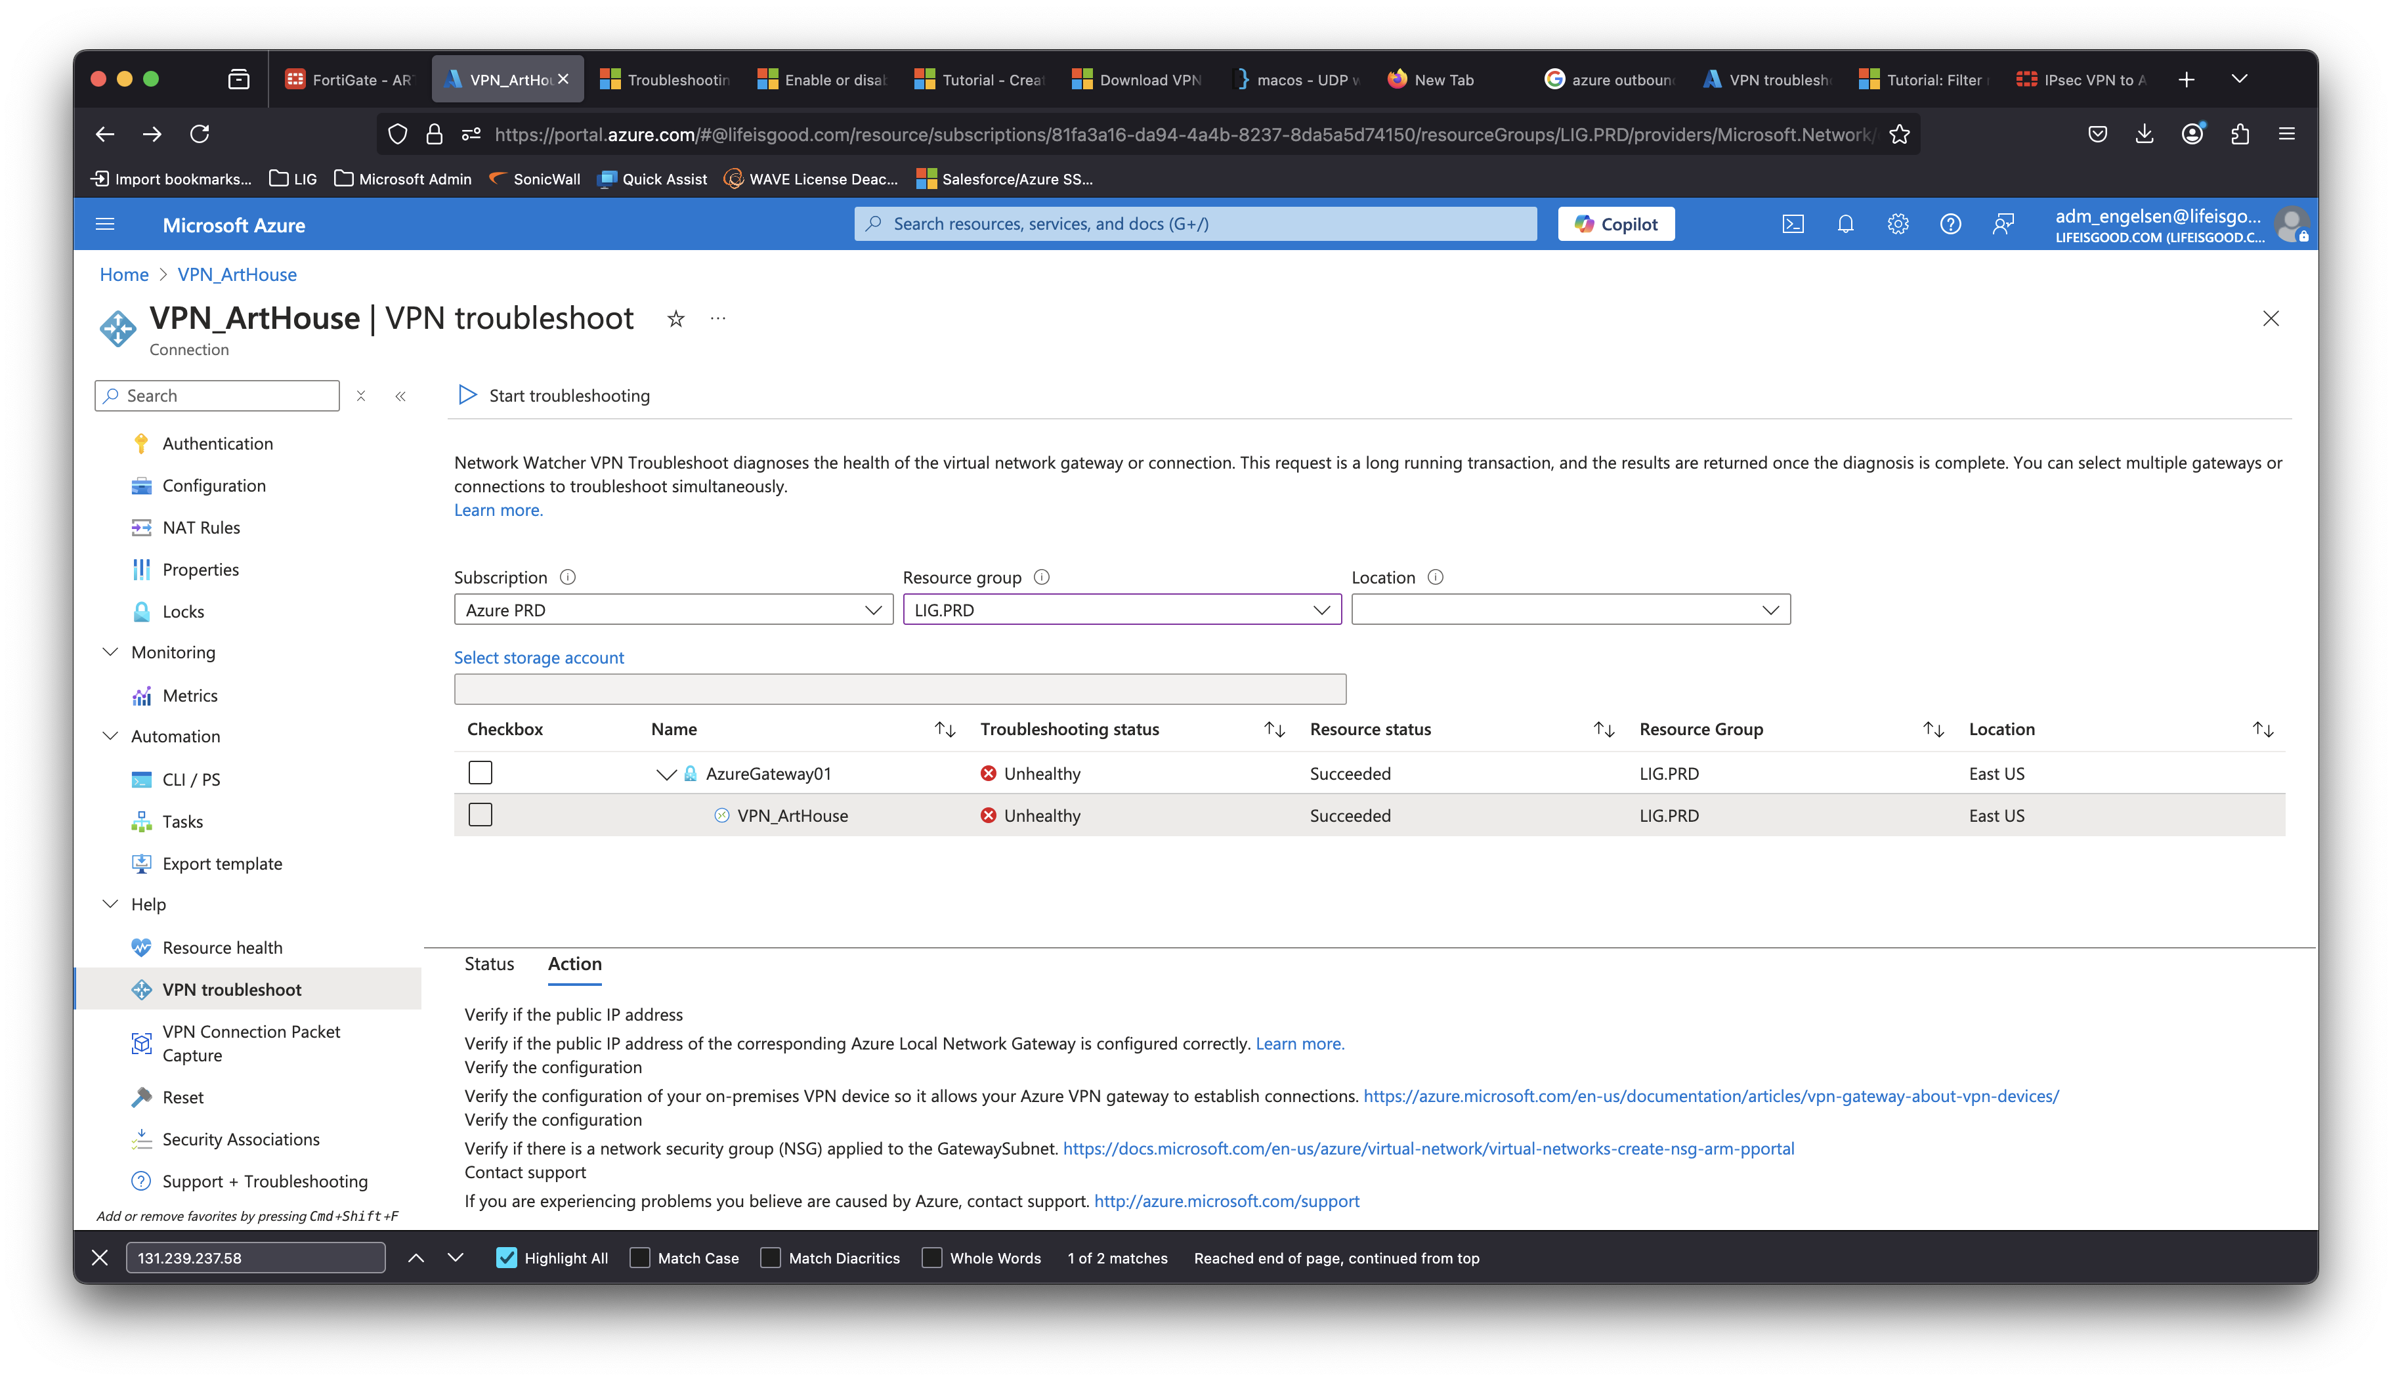Click Select storage account link
The image size is (2392, 1381).
(539, 657)
